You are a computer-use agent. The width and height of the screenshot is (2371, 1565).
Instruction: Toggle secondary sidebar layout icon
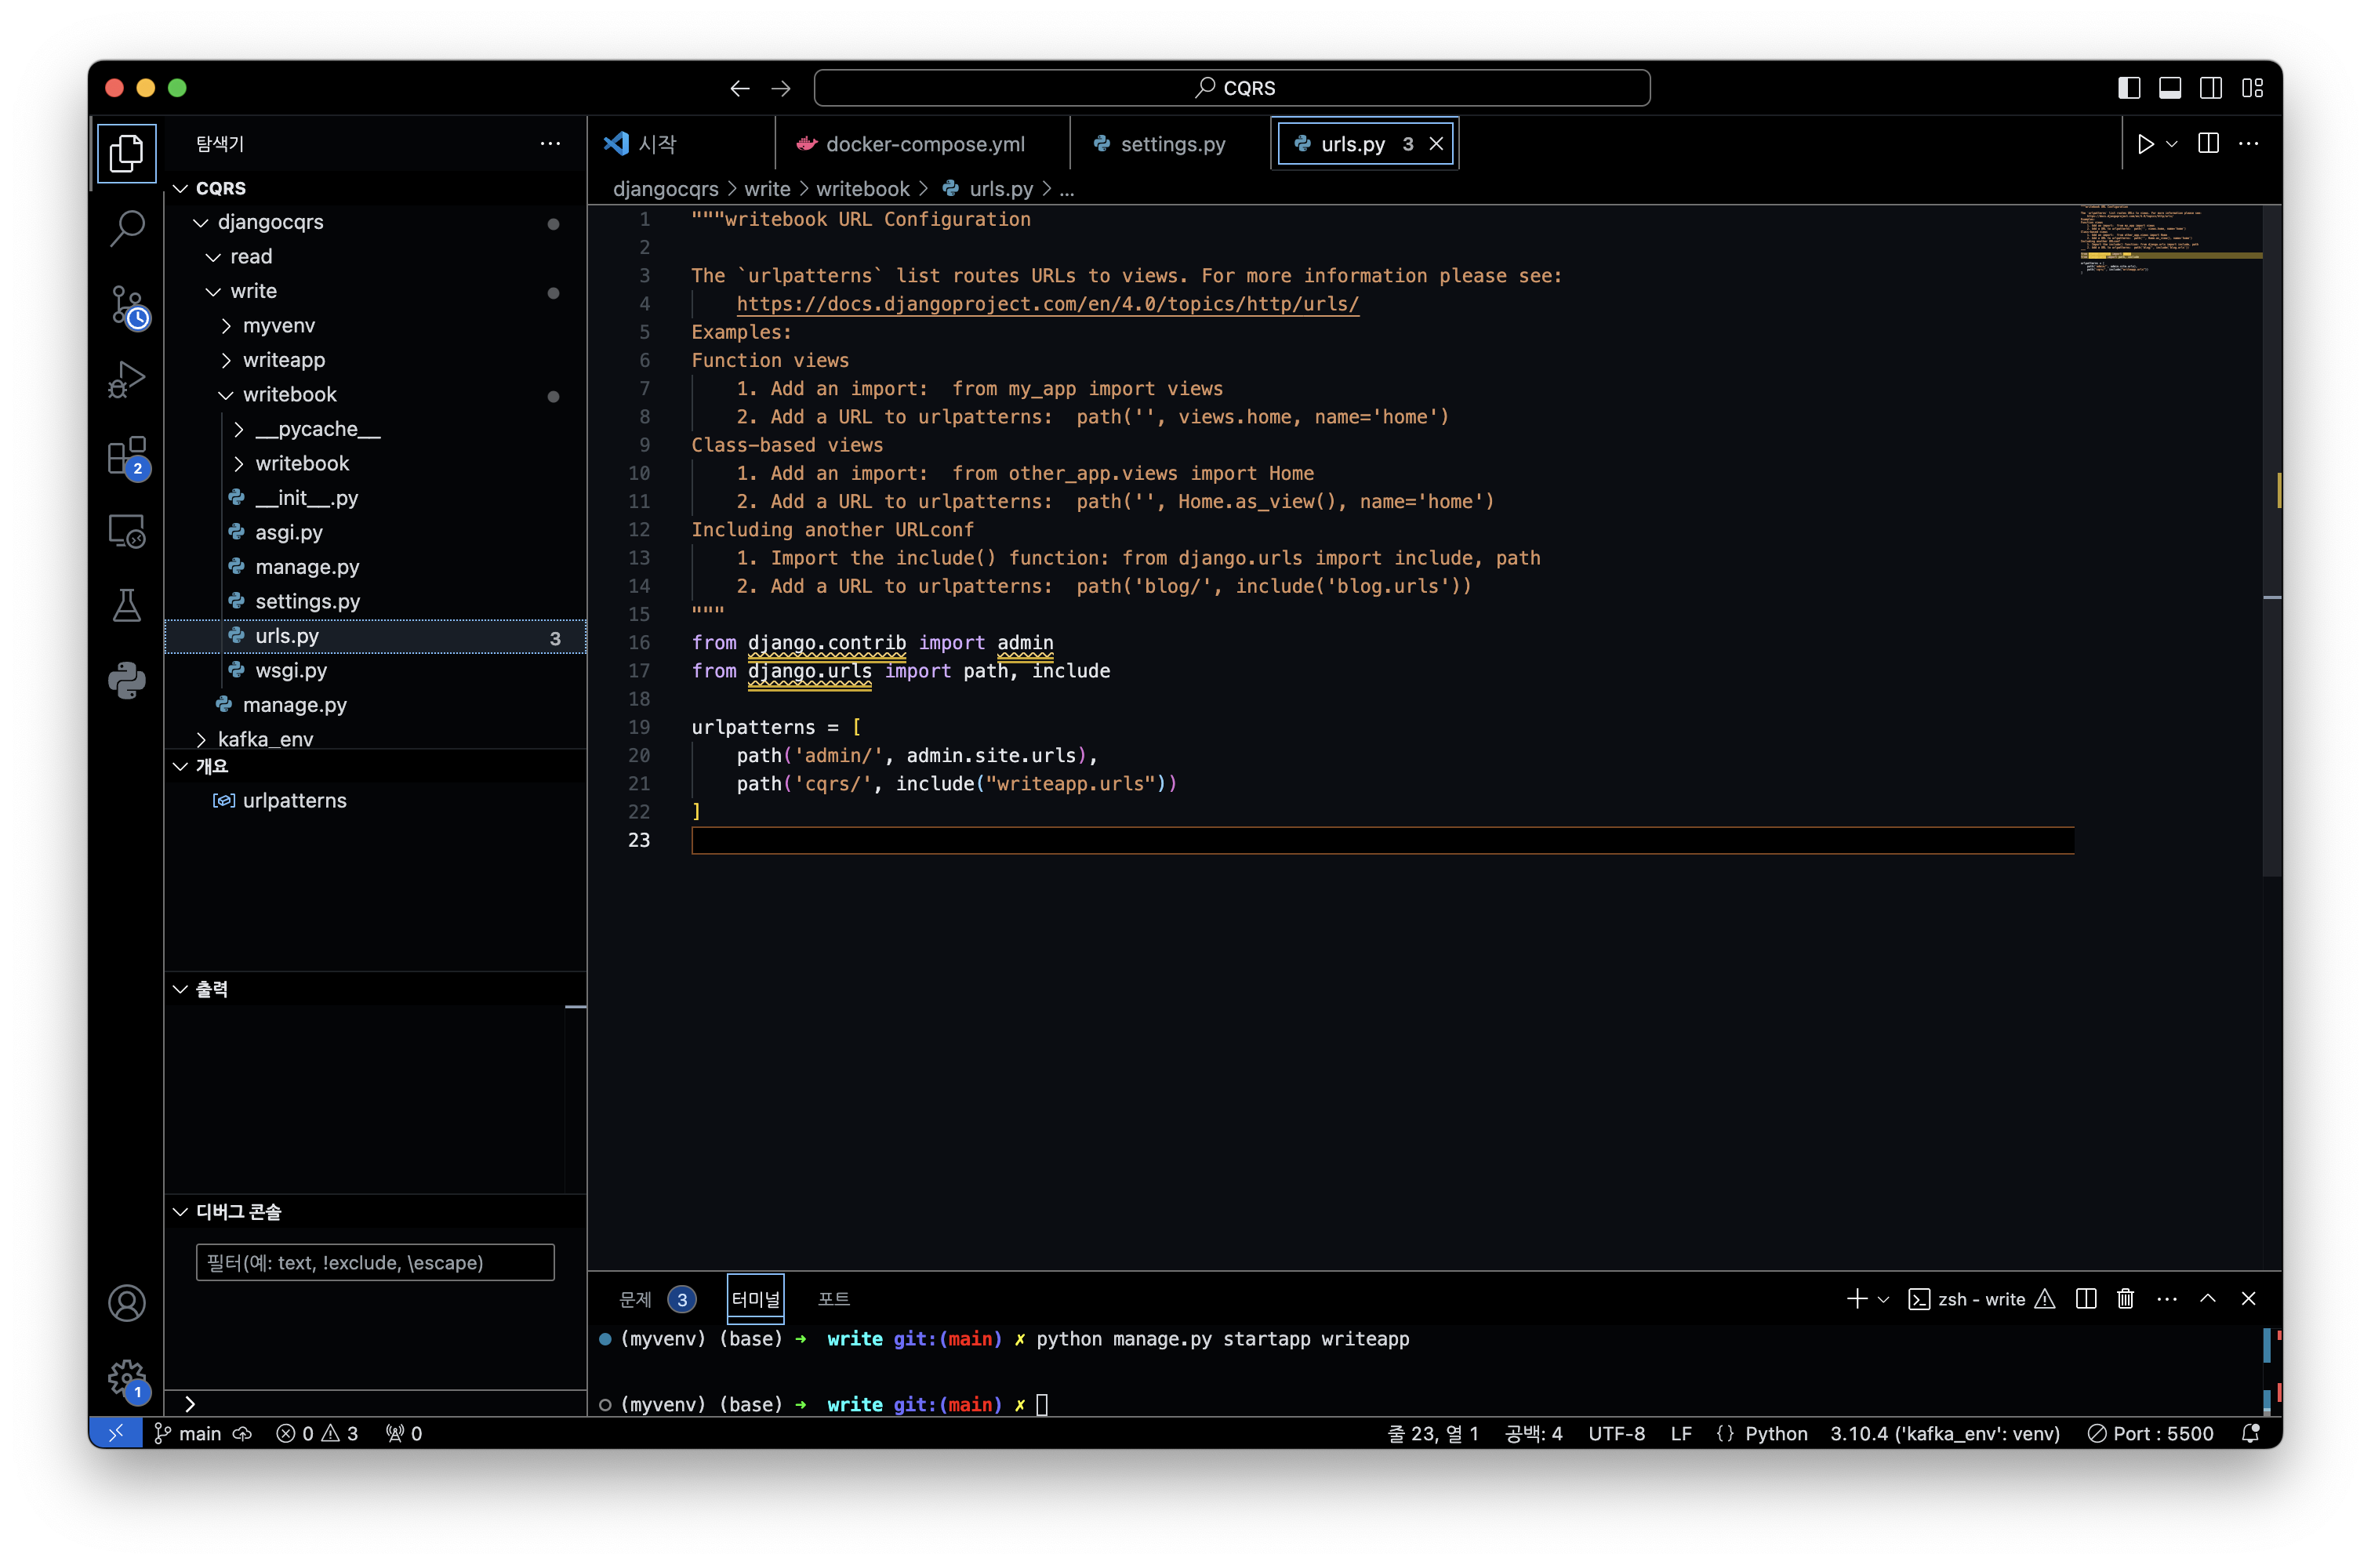[x=2210, y=88]
